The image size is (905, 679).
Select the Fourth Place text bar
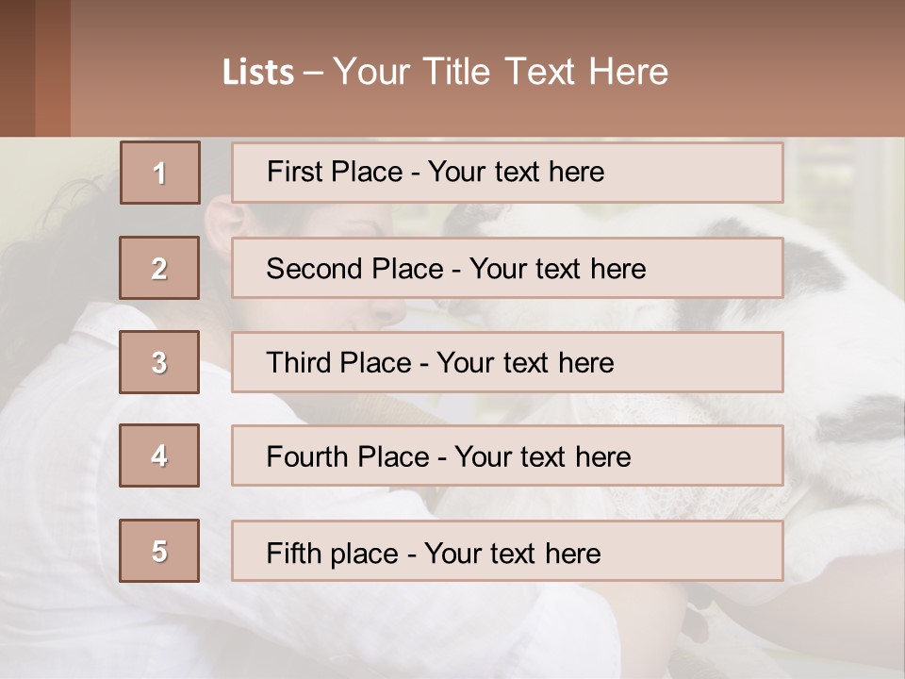click(507, 456)
